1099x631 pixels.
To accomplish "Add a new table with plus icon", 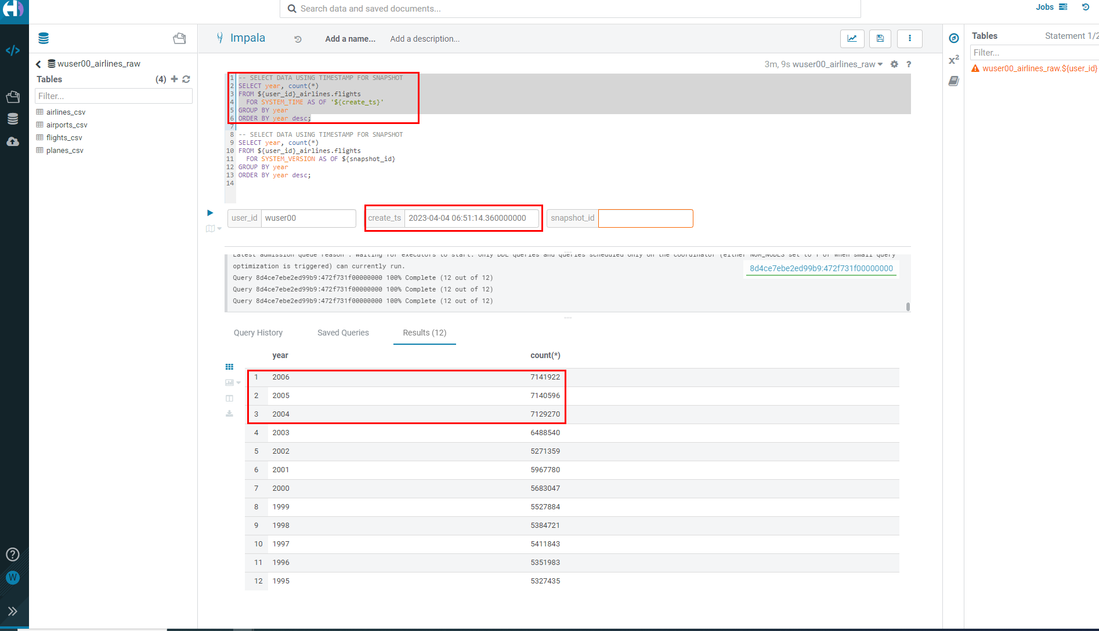I will [x=174, y=79].
